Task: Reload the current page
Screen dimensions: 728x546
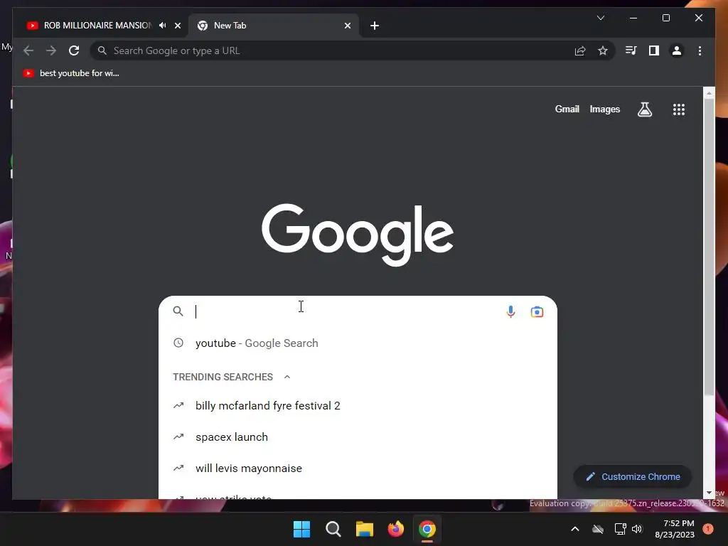Action: coord(74,50)
